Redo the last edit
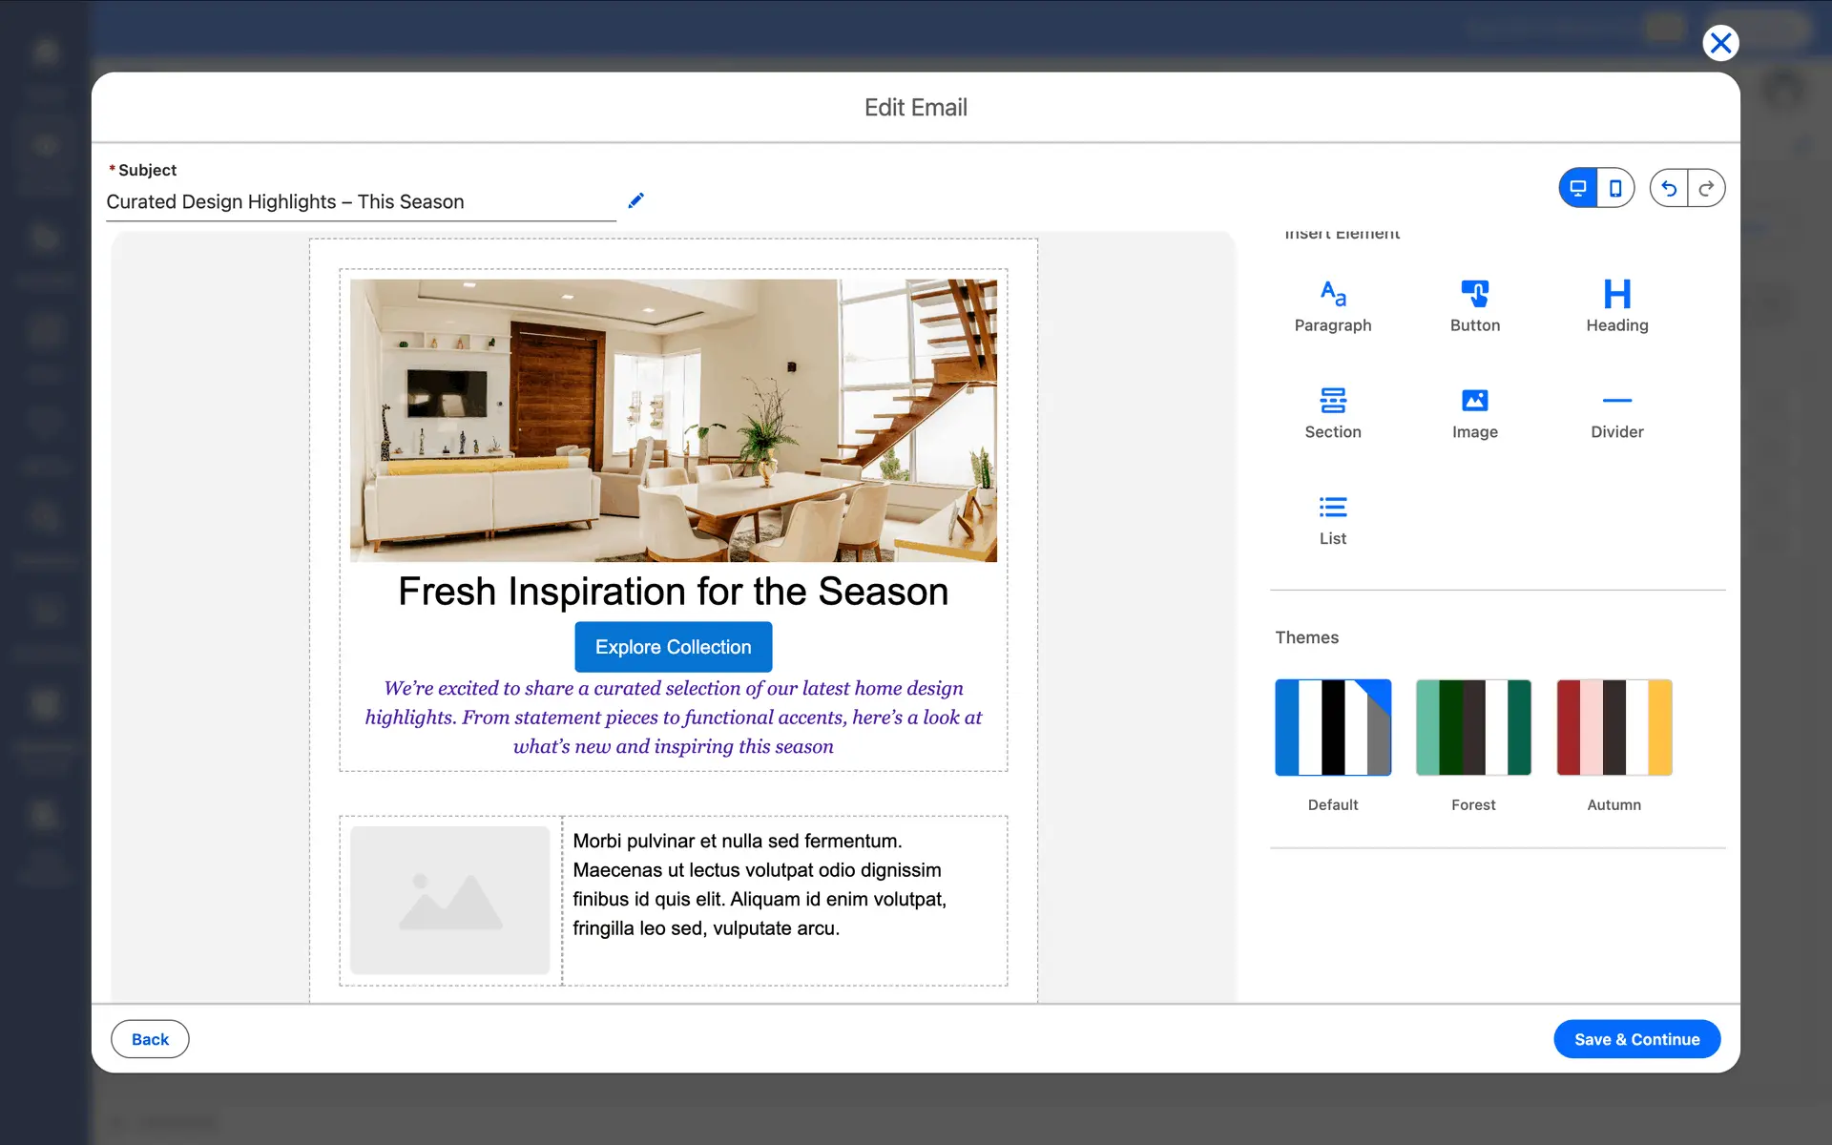The width and height of the screenshot is (1832, 1145). pos(1706,188)
